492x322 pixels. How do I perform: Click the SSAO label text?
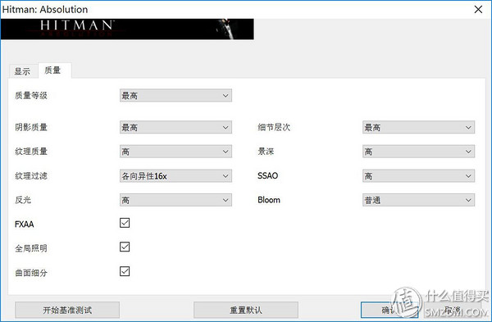pyautogui.click(x=267, y=175)
